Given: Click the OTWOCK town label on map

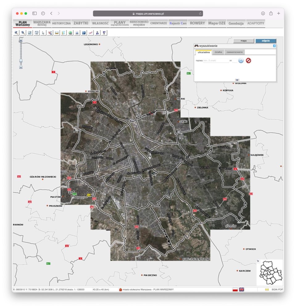Looking at the screenshot, I should [251, 249].
